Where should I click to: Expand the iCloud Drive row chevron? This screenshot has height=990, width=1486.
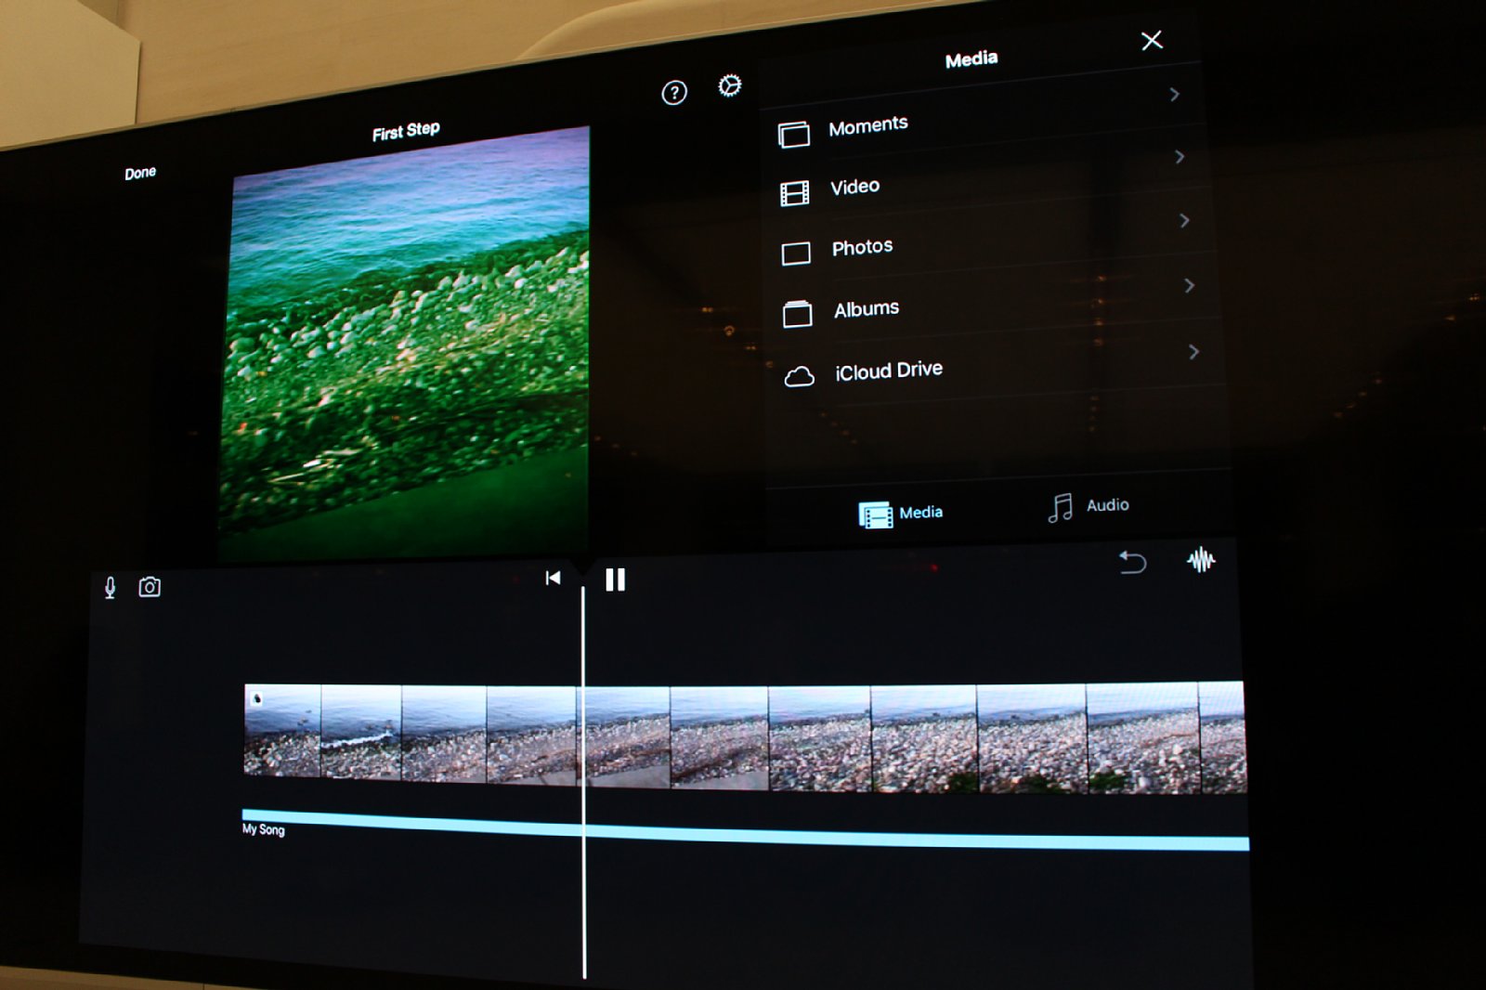(x=1193, y=352)
